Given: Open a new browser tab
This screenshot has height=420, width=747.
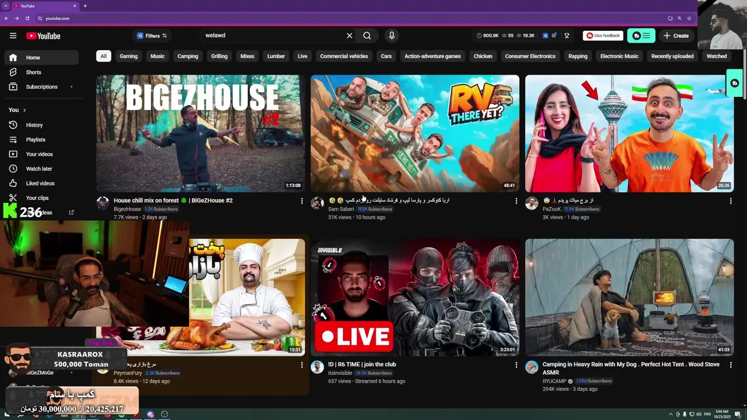Looking at the screenshot, I should click(x=85, y=6).
